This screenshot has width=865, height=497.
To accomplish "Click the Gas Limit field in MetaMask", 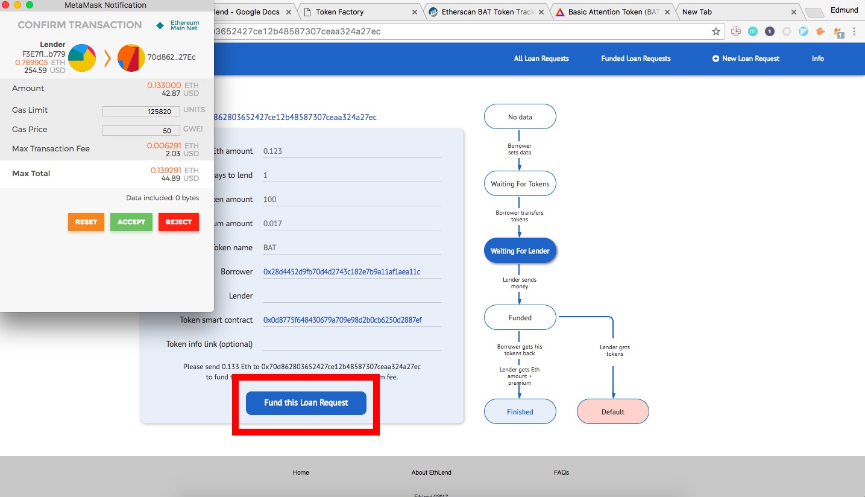I will 141,111.
